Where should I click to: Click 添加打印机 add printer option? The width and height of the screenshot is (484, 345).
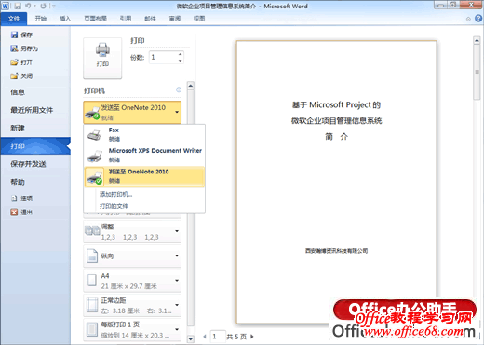click(115, 194)
